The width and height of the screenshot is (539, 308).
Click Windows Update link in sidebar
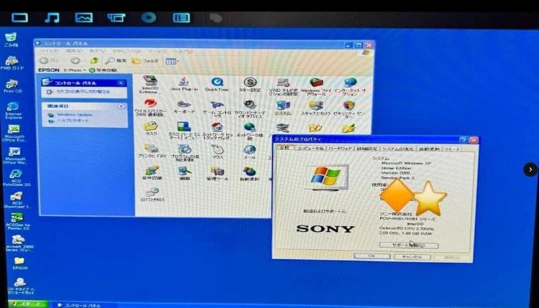[x=74, y=115]
